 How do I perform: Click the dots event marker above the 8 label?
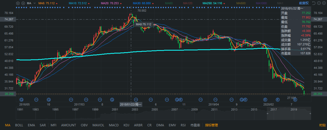click(100, 100)
